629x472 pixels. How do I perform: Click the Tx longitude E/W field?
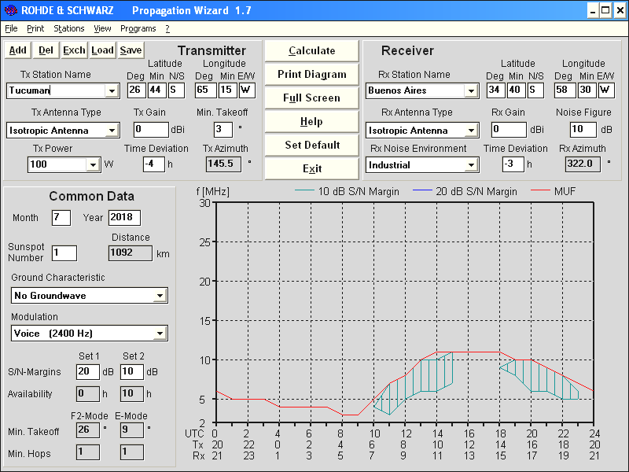pyautogui.click(x=247, y=90)
